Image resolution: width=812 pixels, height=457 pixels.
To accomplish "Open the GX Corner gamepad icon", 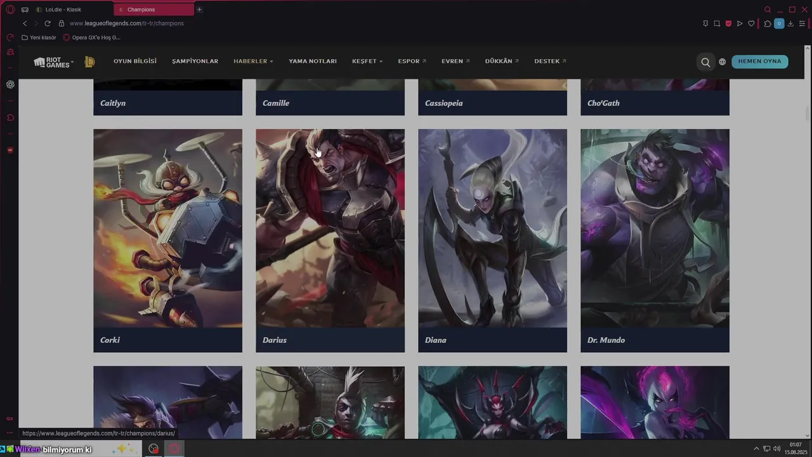I will pos(25,10).
